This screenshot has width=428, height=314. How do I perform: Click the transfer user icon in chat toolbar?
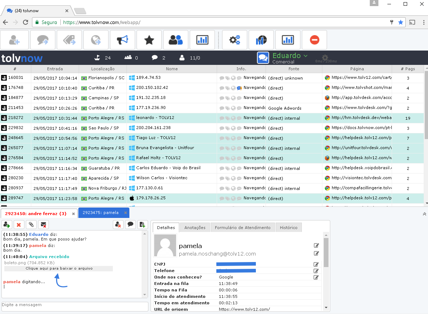pyautogui.click(x=6, y=225)
